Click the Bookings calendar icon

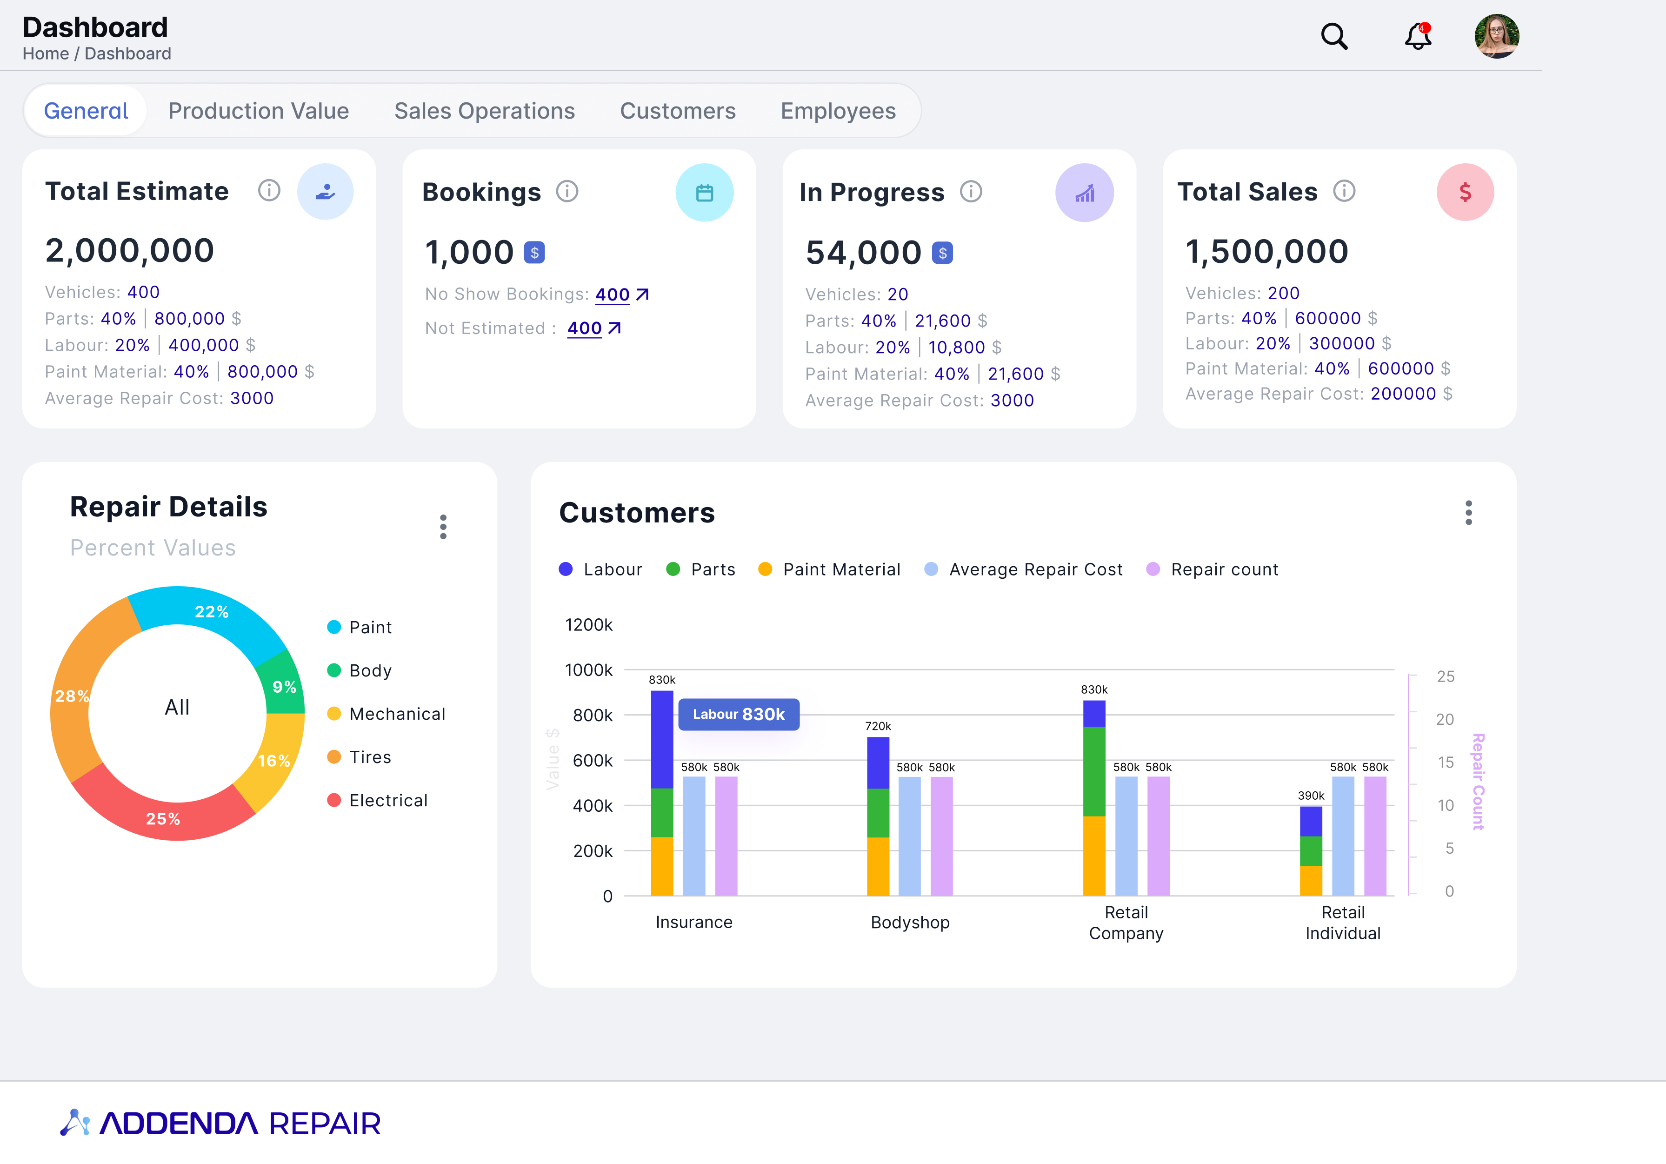pyautogui.click(x=704, y=192)
